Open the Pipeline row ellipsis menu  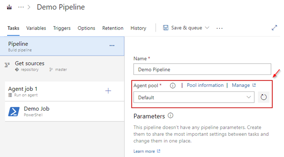[112, 46]
